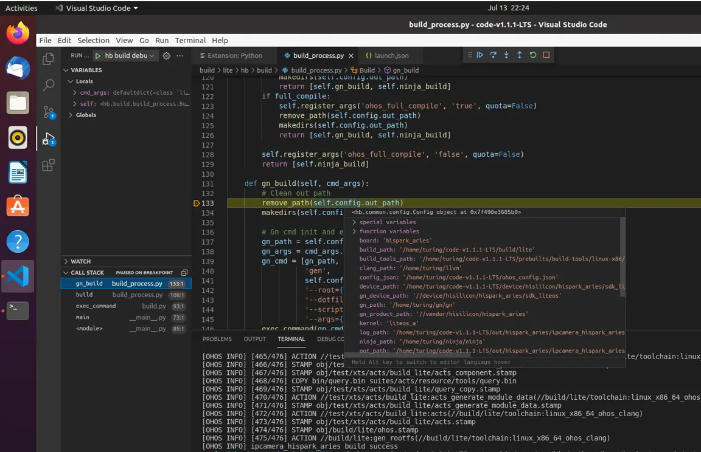Continue execution in debug toolbar
Image resolution: width=701 pixels, height=452 pixels.
480,55
